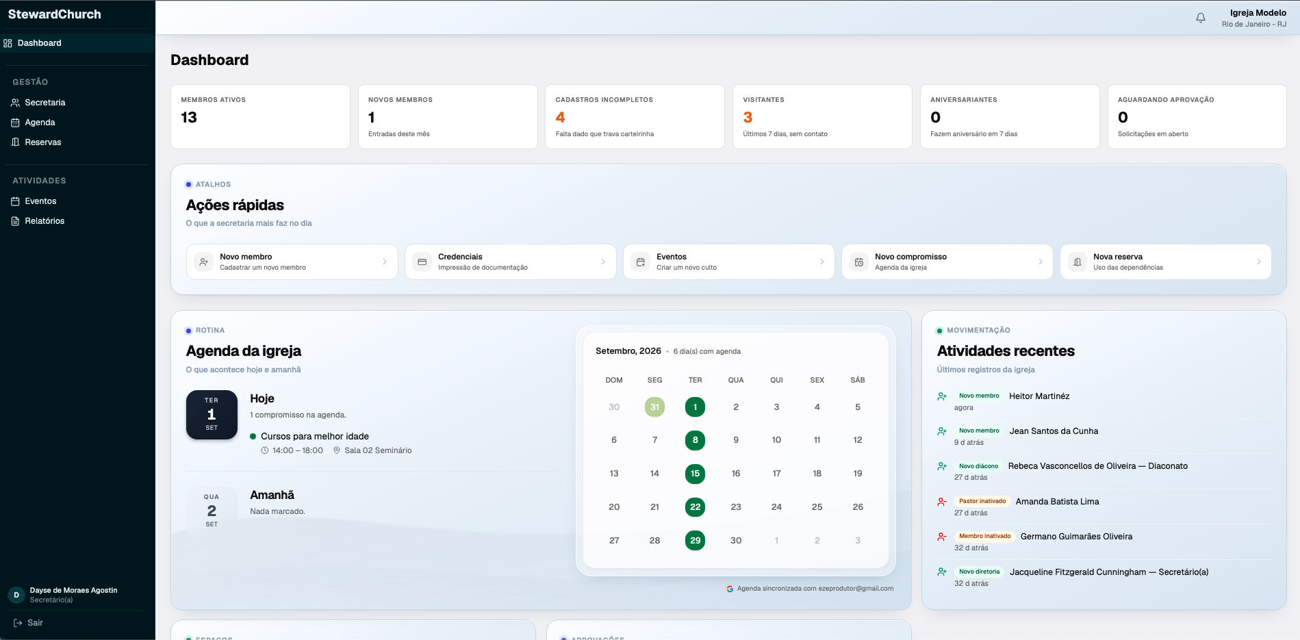Select highlighted day 29 on the calendar
The width and height of the screenshot is (1300, 640).
click(x=695, y=541)
